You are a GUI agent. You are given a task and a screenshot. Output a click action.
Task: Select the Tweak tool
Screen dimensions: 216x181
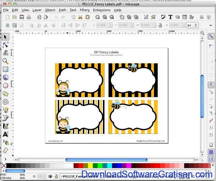(x=6, y=53)
